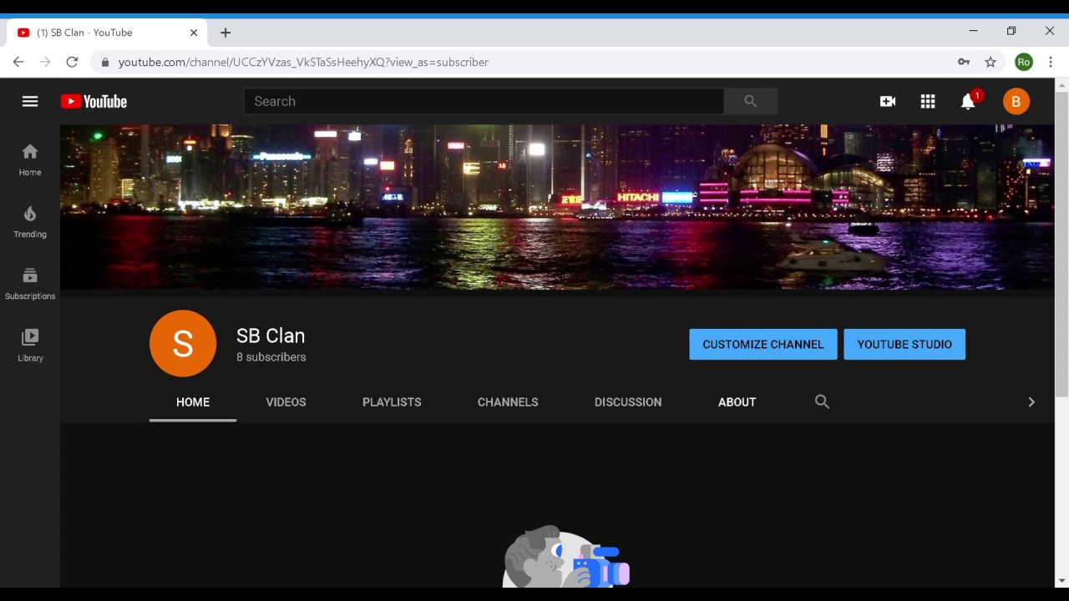The height and width of the screenshot is (601, 1069).
Task: Click the 8 subscribers text
Action: [x=271, y=357]
